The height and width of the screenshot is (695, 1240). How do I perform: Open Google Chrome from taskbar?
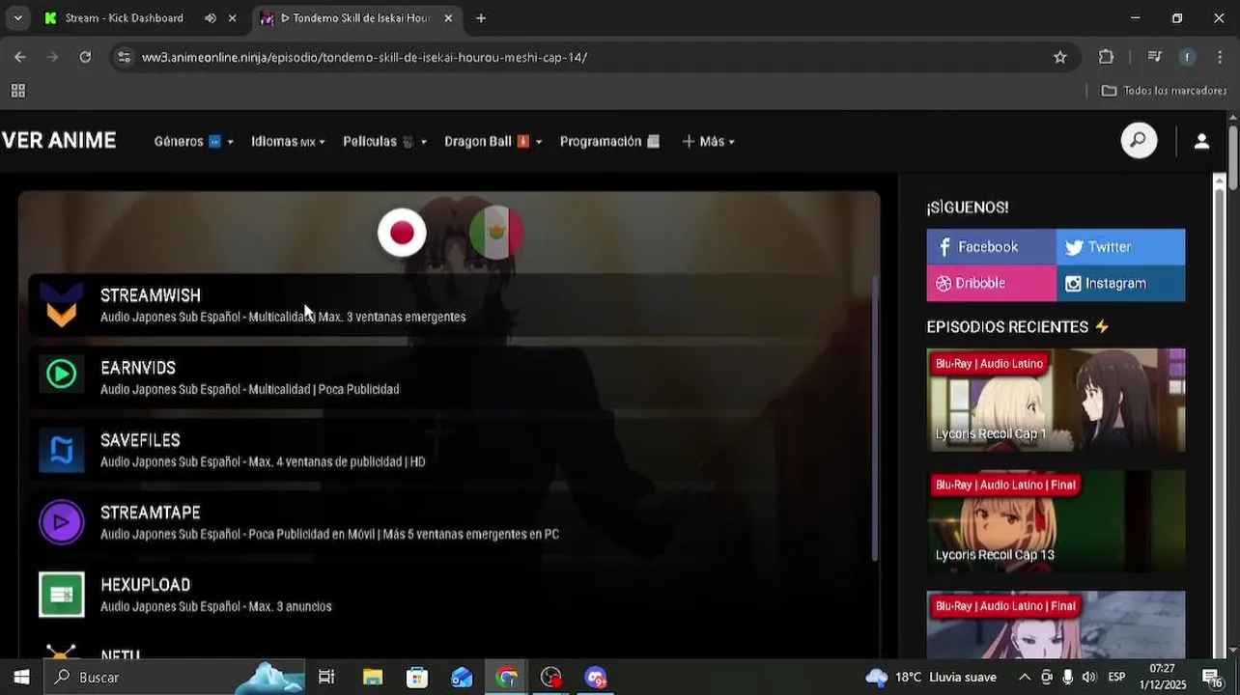tap(506, 678)
